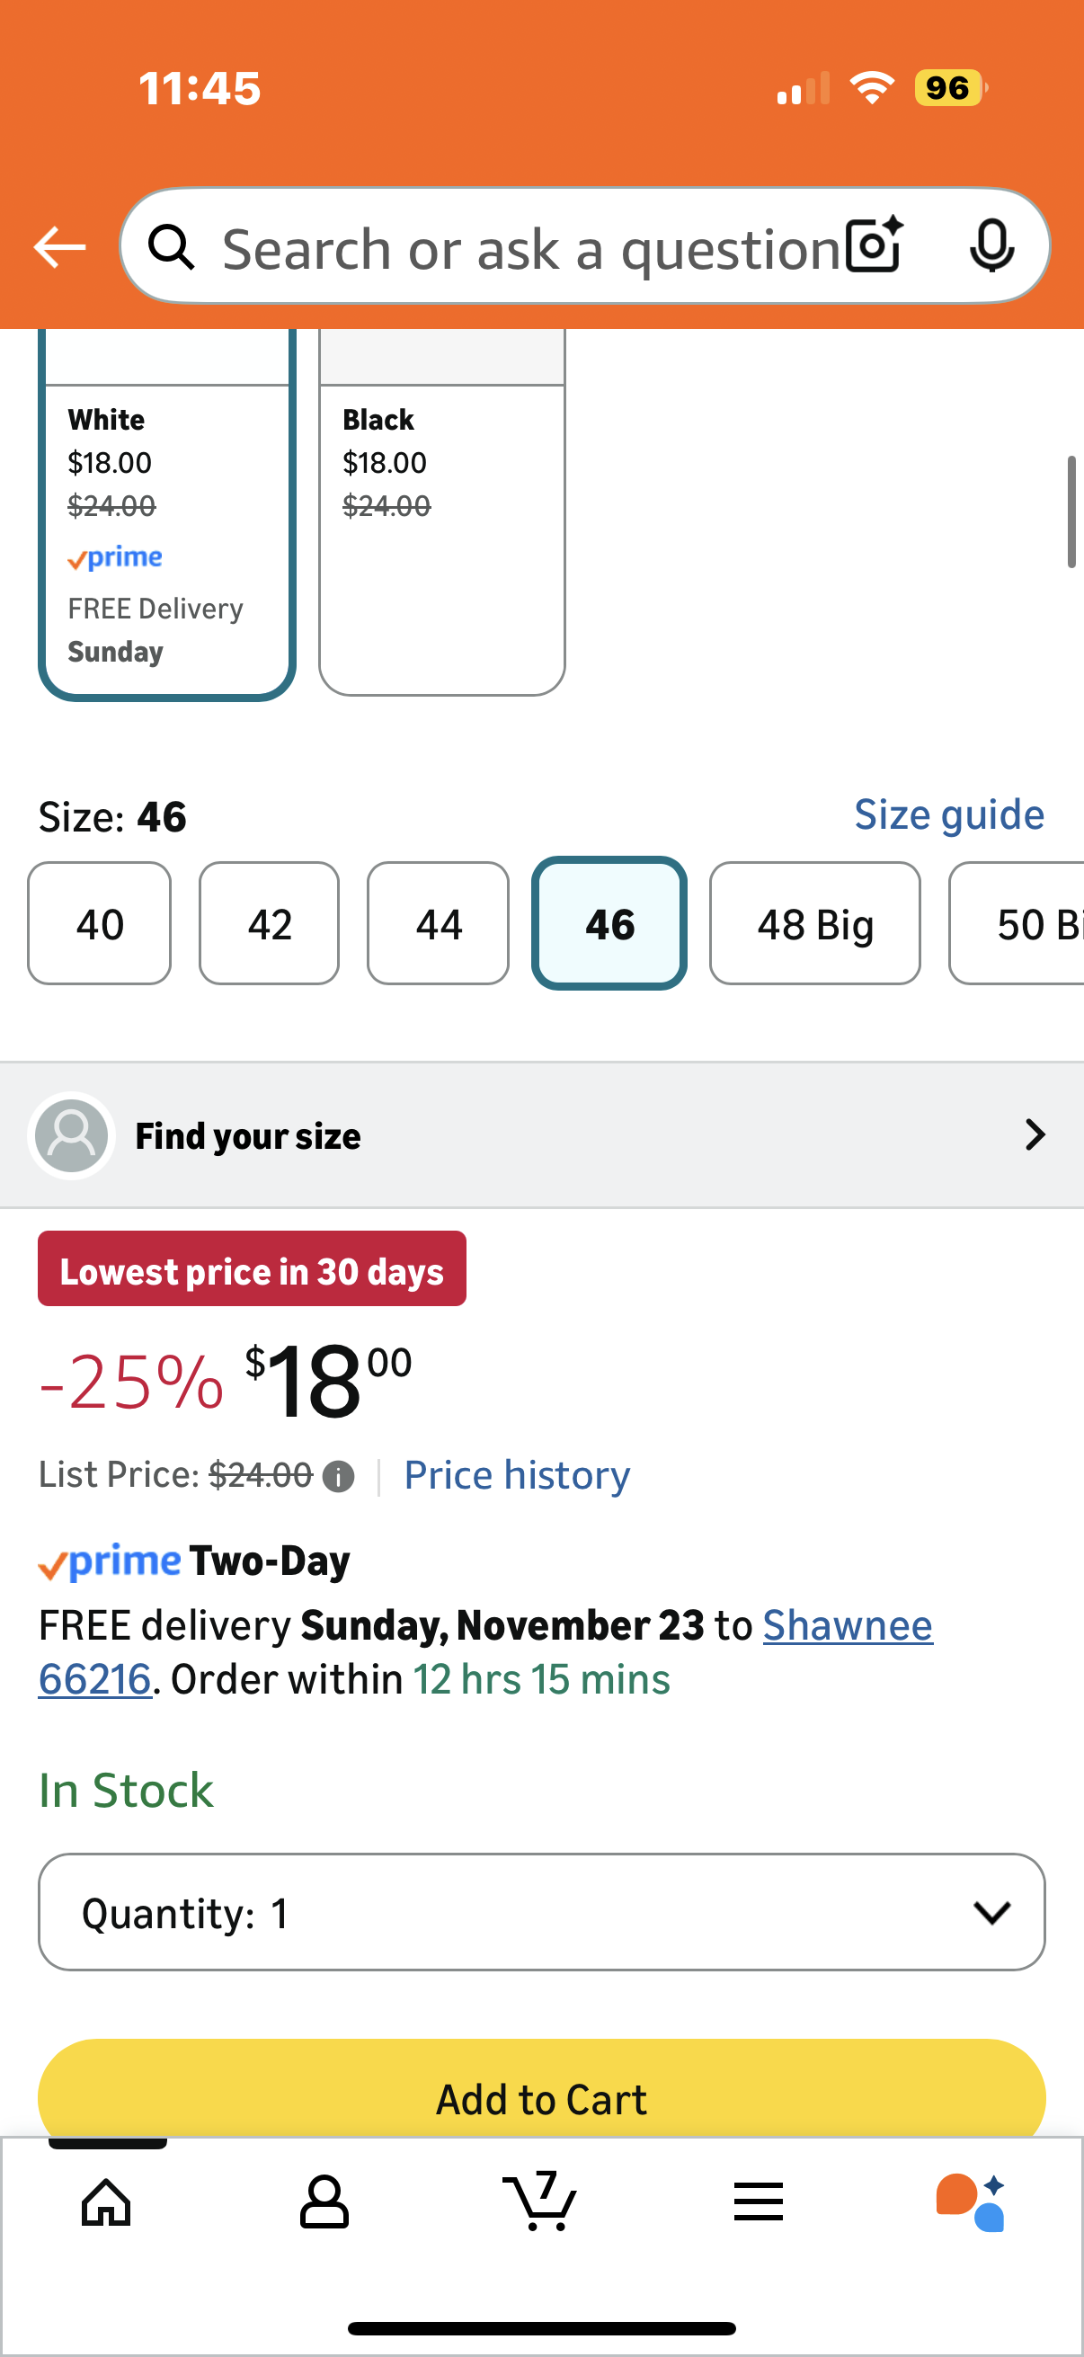Click list price info icon
This screenshot has width=1084, height=2357.
[339, 1476]
